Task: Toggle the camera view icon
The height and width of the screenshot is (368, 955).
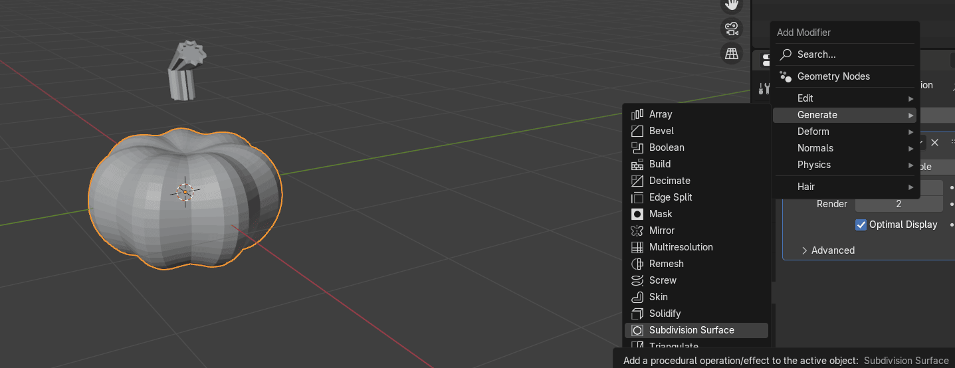Action: (x=731, y=29)
